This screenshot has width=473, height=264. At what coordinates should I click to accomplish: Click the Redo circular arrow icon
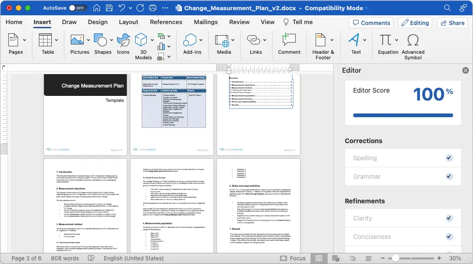click(x=140, y=8)
